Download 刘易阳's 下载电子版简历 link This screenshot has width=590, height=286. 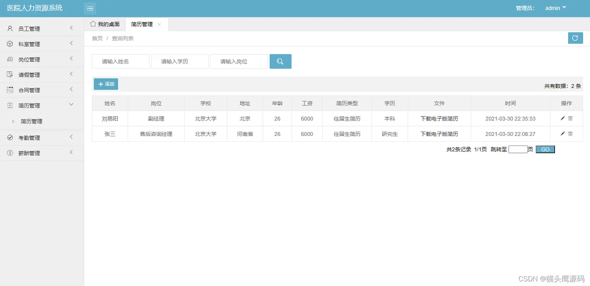click(439, 119)
